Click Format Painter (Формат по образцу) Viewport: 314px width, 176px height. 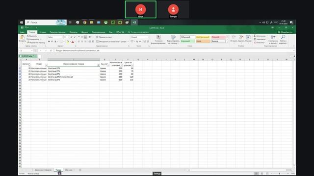click(36, 43)
